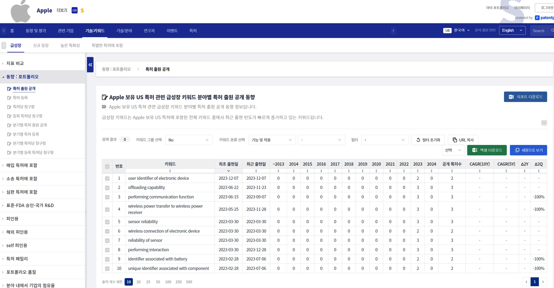Click the 새창으로 보기 button
Image resolution: width=554 pixels, height=288 pixels.
(528, 150)
